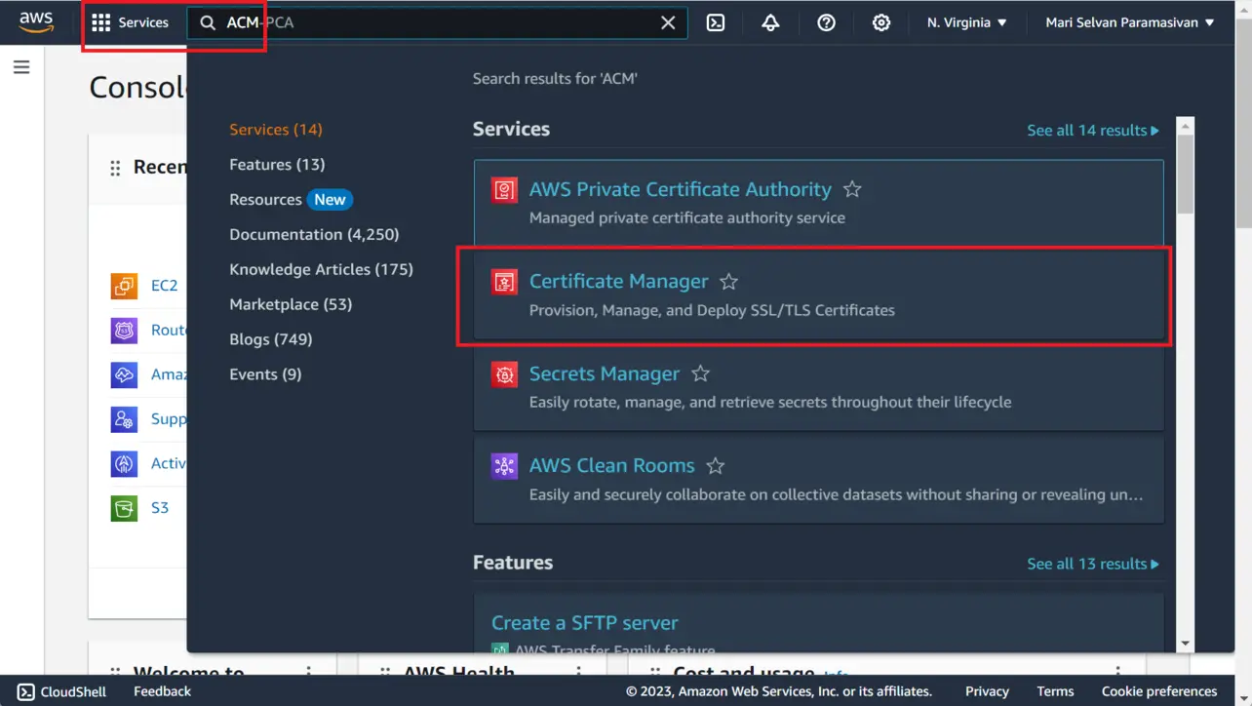Click the Route 53 icon in recently visited
This screenshot has height=706, width=1252.
[x=124, y=331]
